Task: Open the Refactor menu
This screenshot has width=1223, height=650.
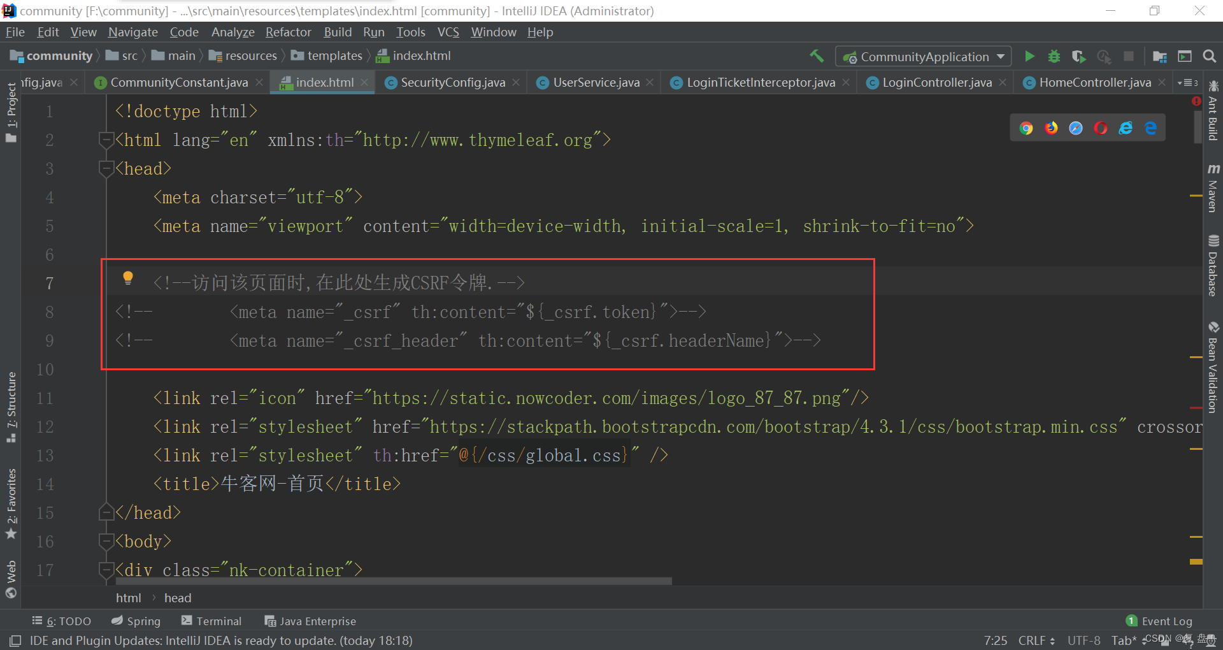Action: pyautogui.click(x=288, y=32)
